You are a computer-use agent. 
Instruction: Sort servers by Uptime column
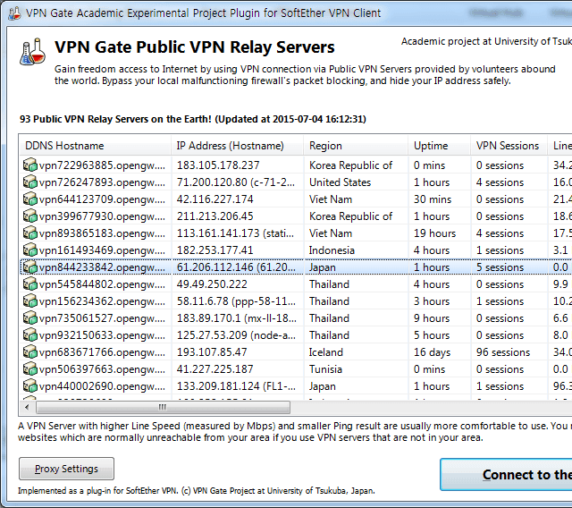coord(438,146)
